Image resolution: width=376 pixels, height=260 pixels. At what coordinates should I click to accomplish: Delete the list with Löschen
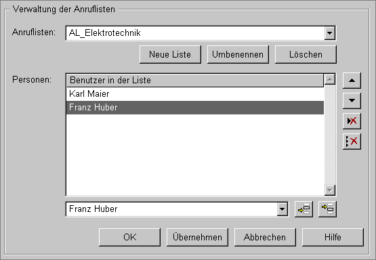tap(306, 55)
